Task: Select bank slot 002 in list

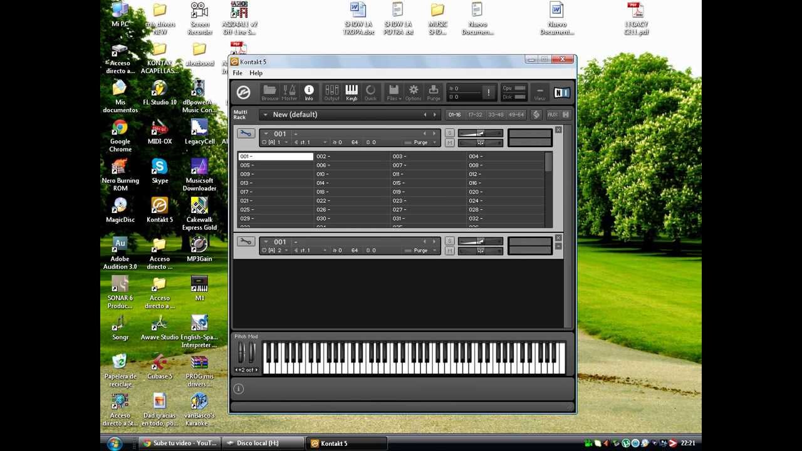Action: click(352, 157)
